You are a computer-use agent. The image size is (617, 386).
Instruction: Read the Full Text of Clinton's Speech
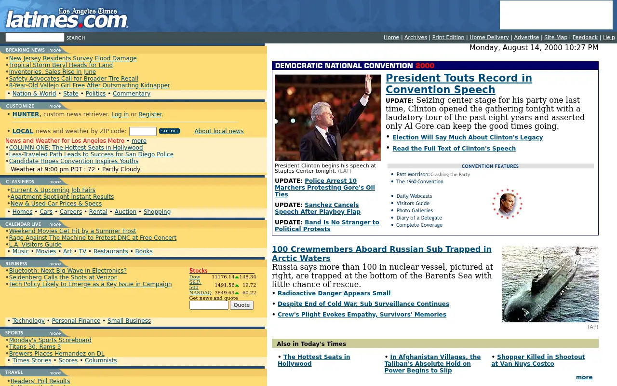[454, 149]
